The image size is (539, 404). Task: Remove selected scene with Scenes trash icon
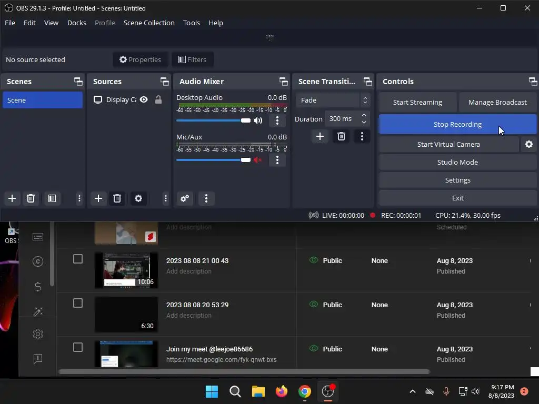click(31, 198)
